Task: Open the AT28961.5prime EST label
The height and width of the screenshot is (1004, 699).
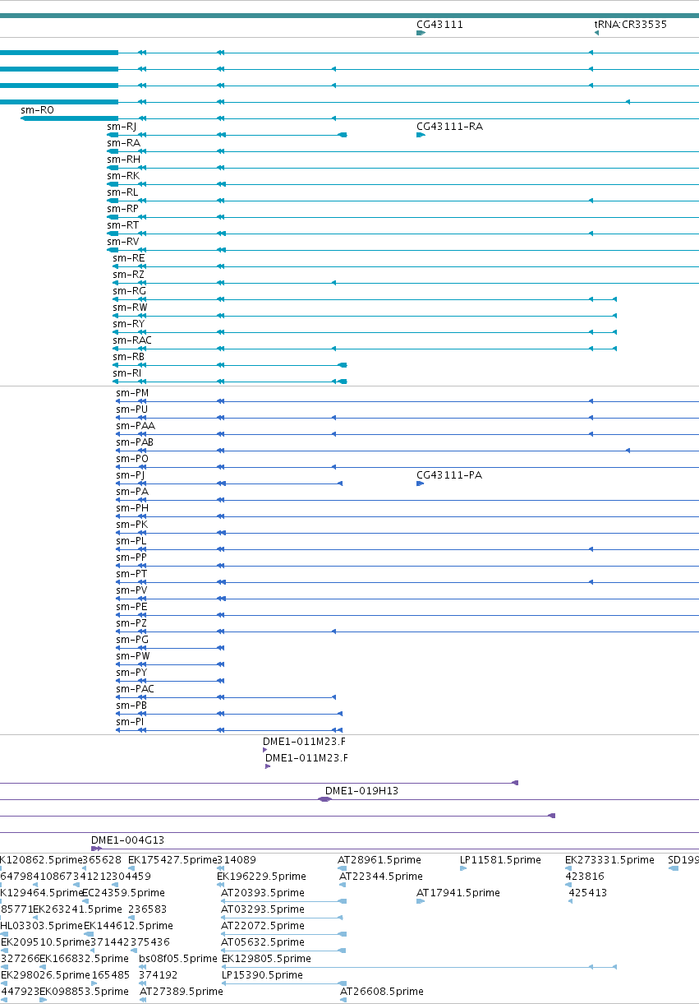Action: 379,860
